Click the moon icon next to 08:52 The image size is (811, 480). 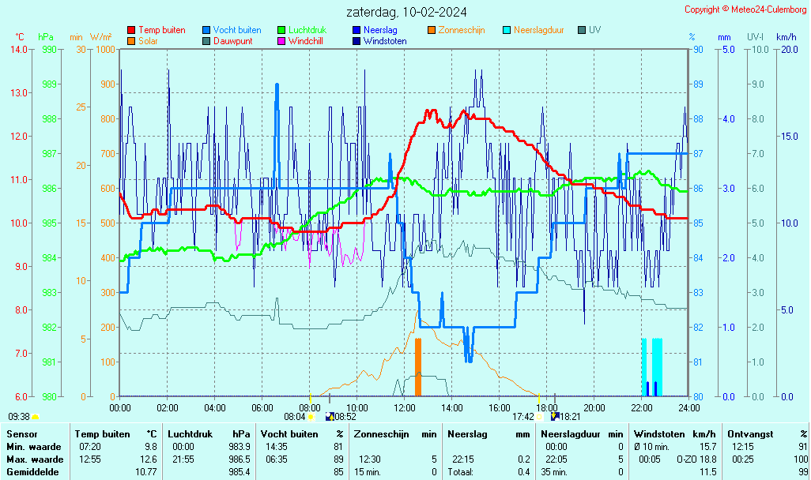pos(329,416)
